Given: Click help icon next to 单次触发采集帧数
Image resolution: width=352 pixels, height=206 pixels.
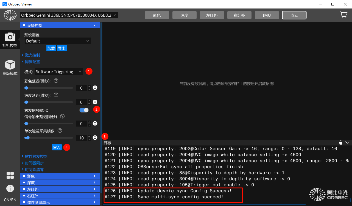Looking at the screenshot, I should coord(60,131).
